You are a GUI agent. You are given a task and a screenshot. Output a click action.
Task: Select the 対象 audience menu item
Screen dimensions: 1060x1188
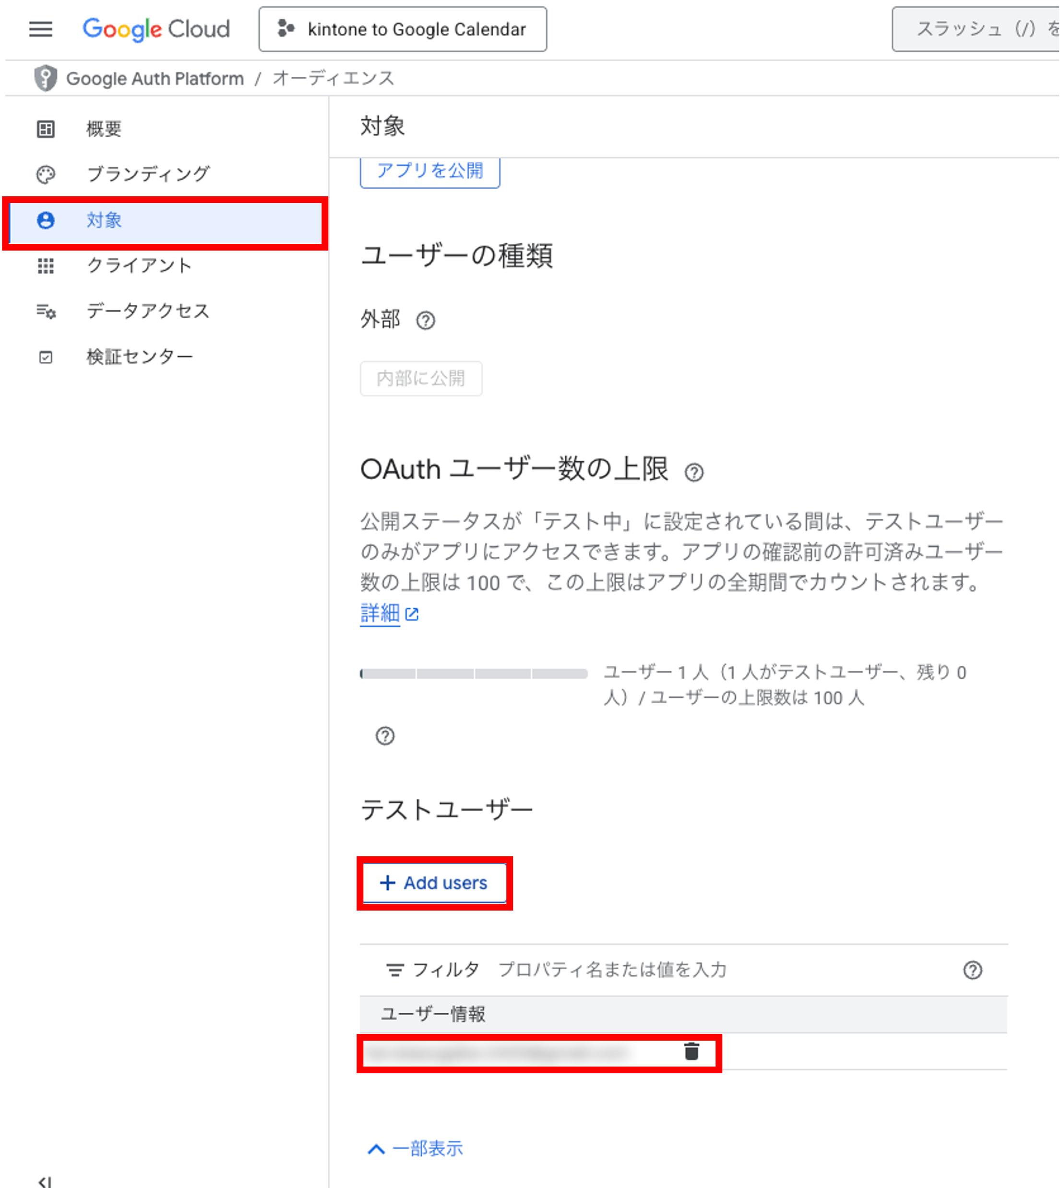[x=166, y=220]
